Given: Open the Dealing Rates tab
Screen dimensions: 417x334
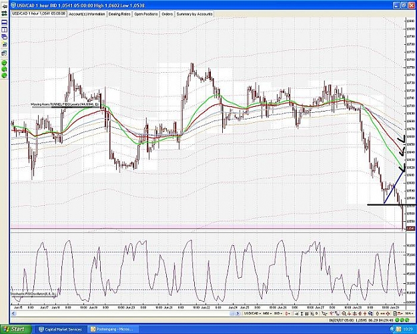Looking at the screenshot, I should (119, 14).
